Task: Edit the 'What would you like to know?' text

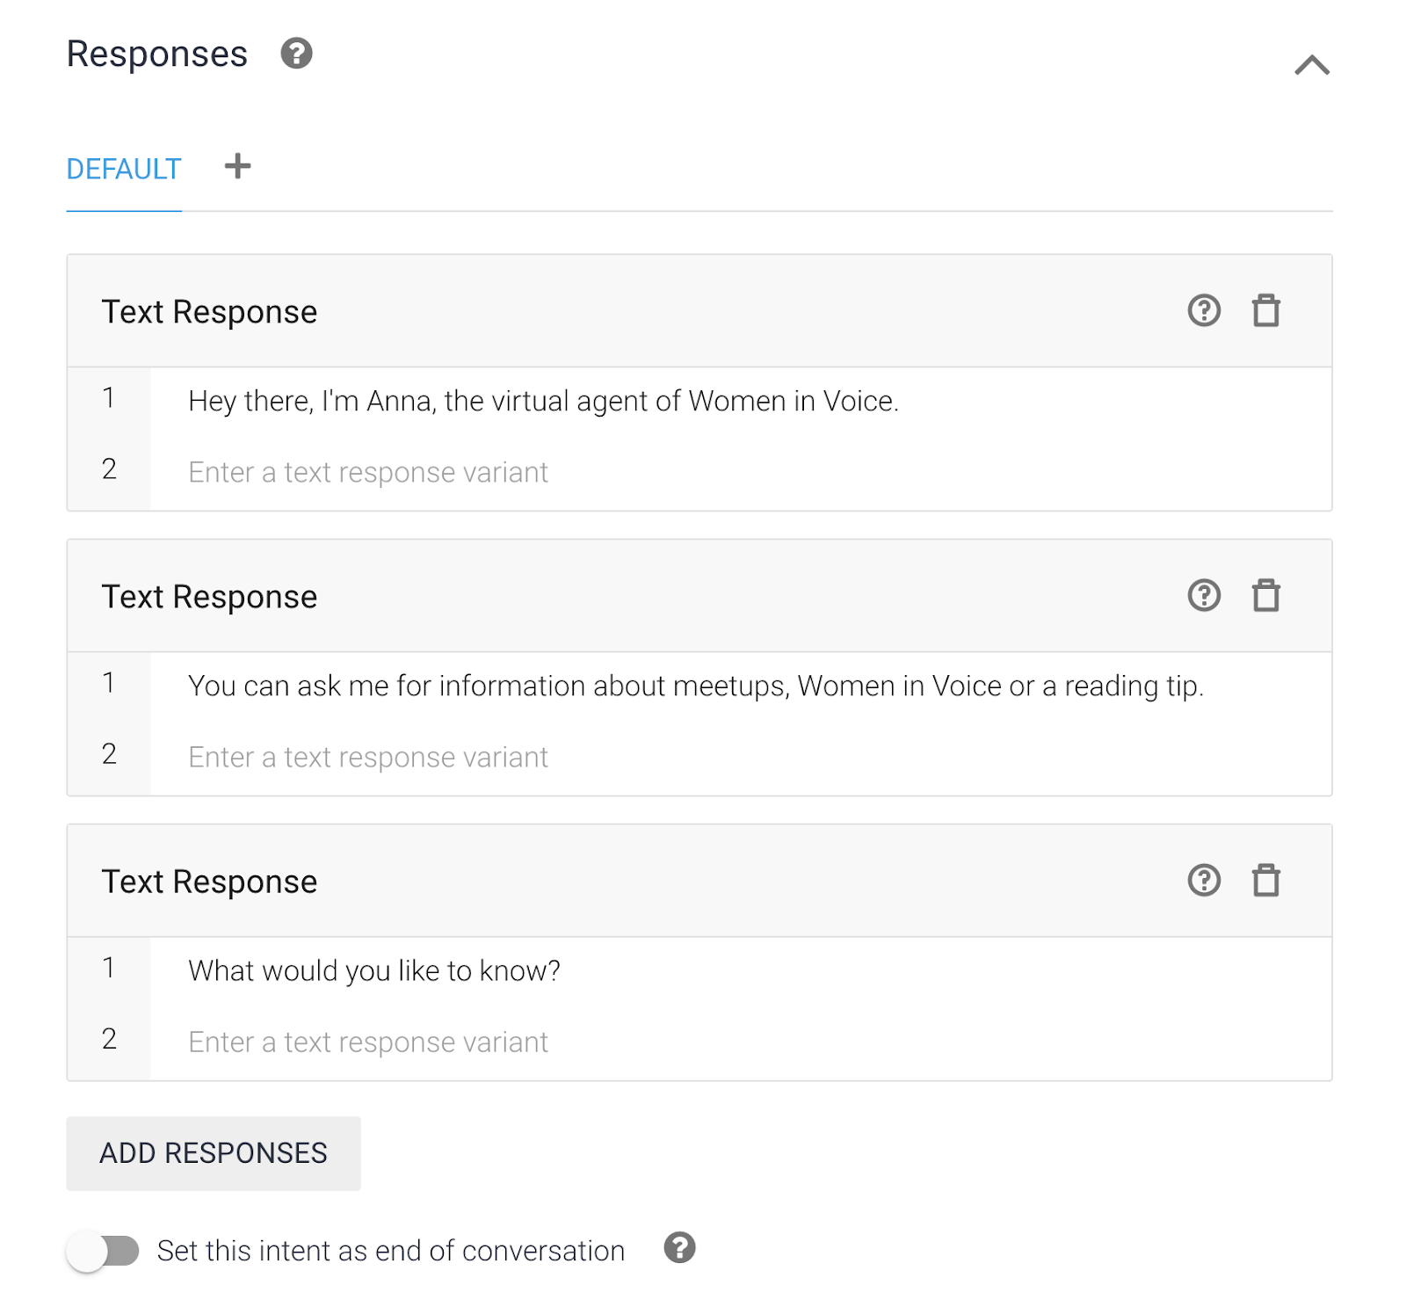Action: coord(374,970)
